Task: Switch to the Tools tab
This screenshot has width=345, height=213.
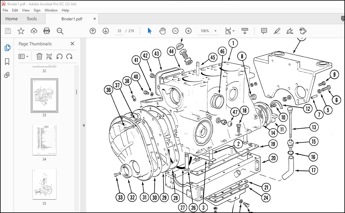Action: point(32,19)
